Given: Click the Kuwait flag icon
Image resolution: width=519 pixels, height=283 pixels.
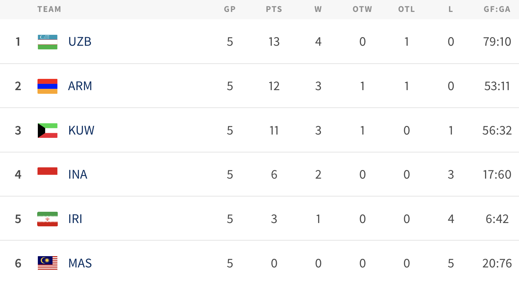Looking at the screenshot, I should tap(47, 131).
